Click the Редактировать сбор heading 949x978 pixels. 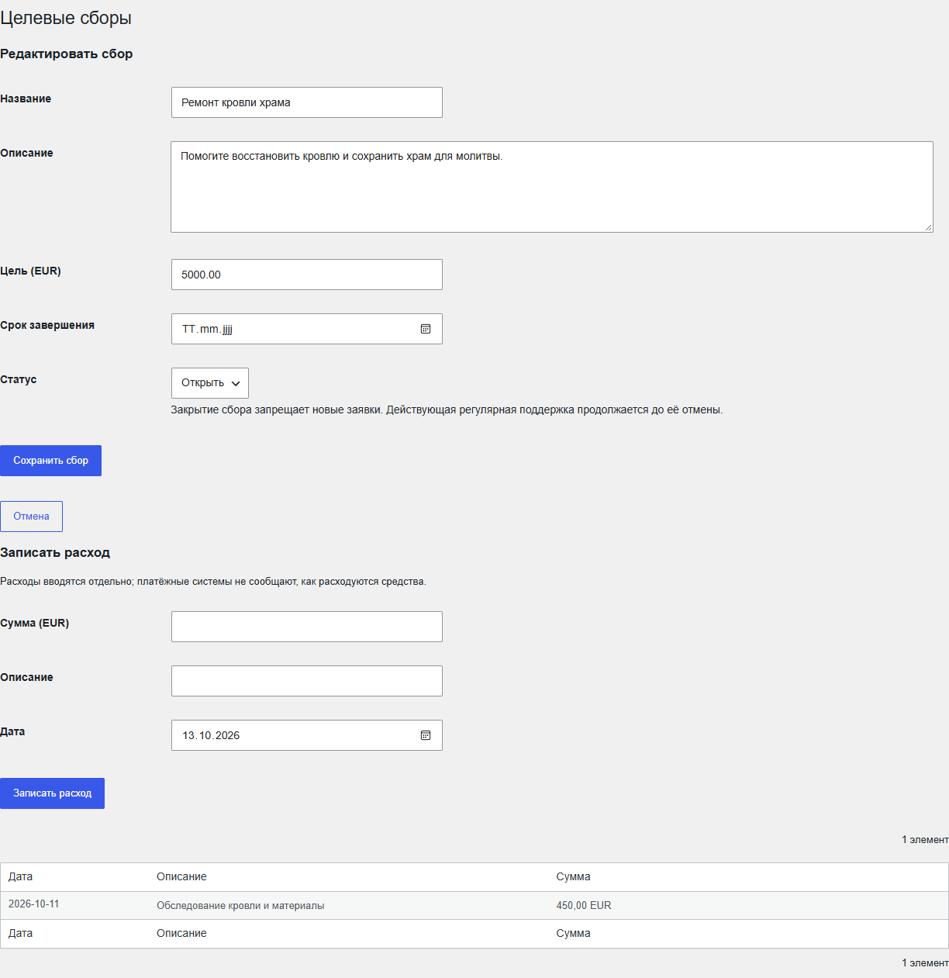coord(67,54)
